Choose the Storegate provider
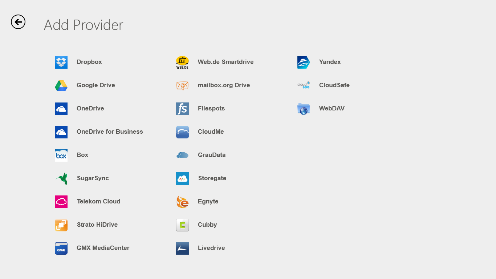This screenshot has width=496, height=279. coord(182,178)
